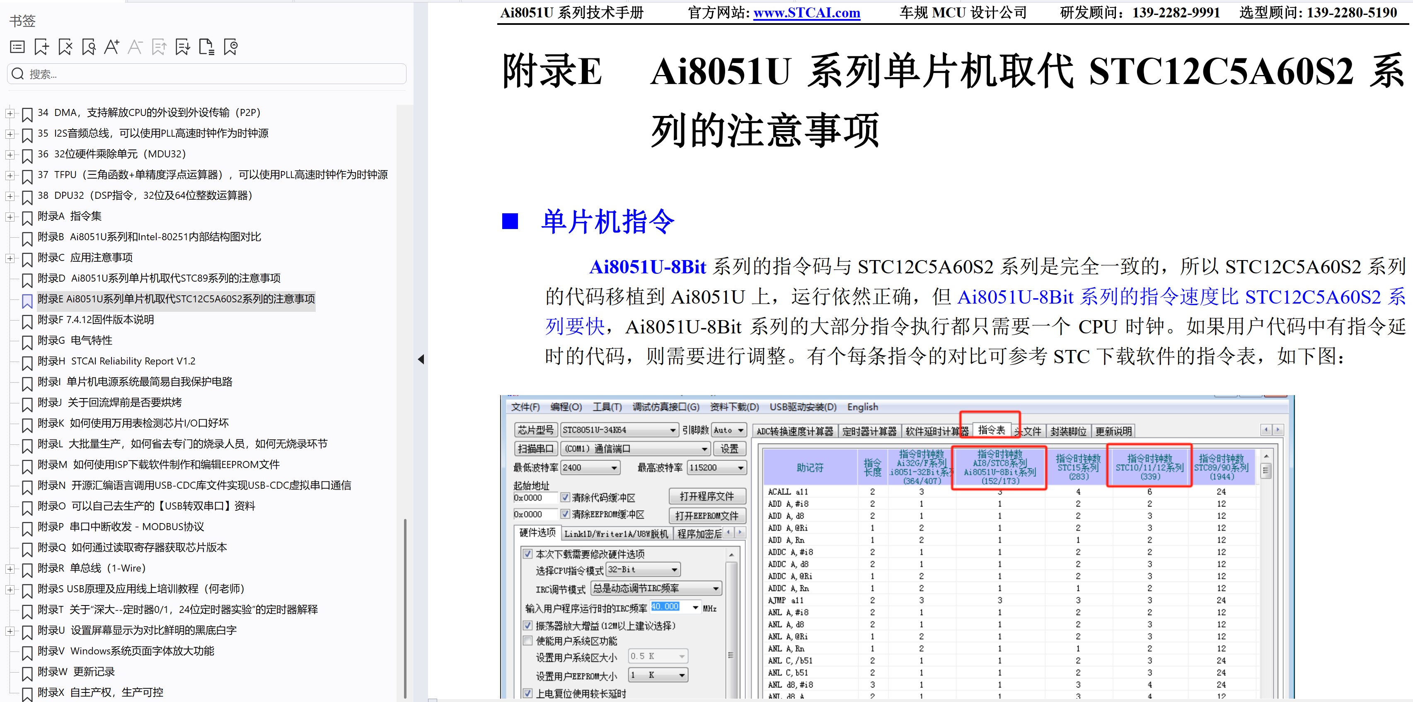Click the collapse all bookmarks icon
Screen dimensions: 1413x702
(231, 47)
